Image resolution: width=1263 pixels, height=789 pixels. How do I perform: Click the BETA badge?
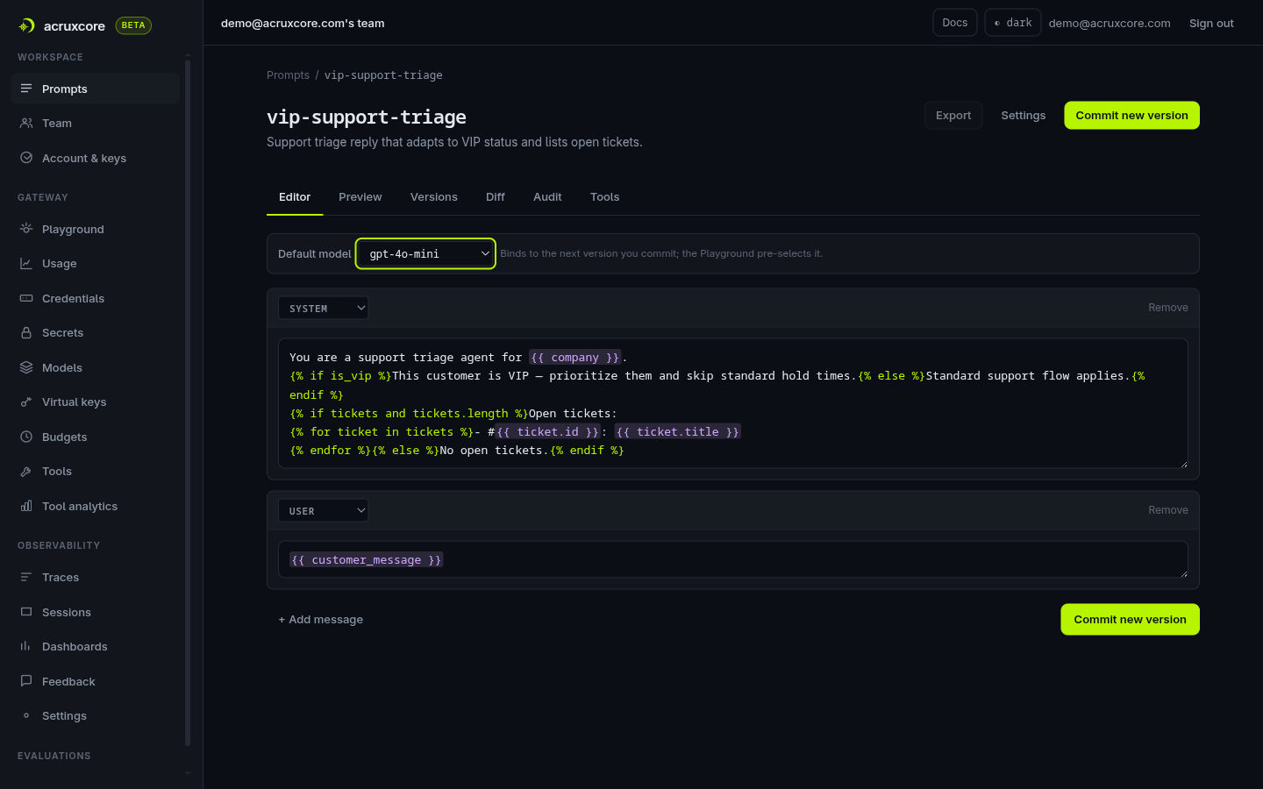133,25
